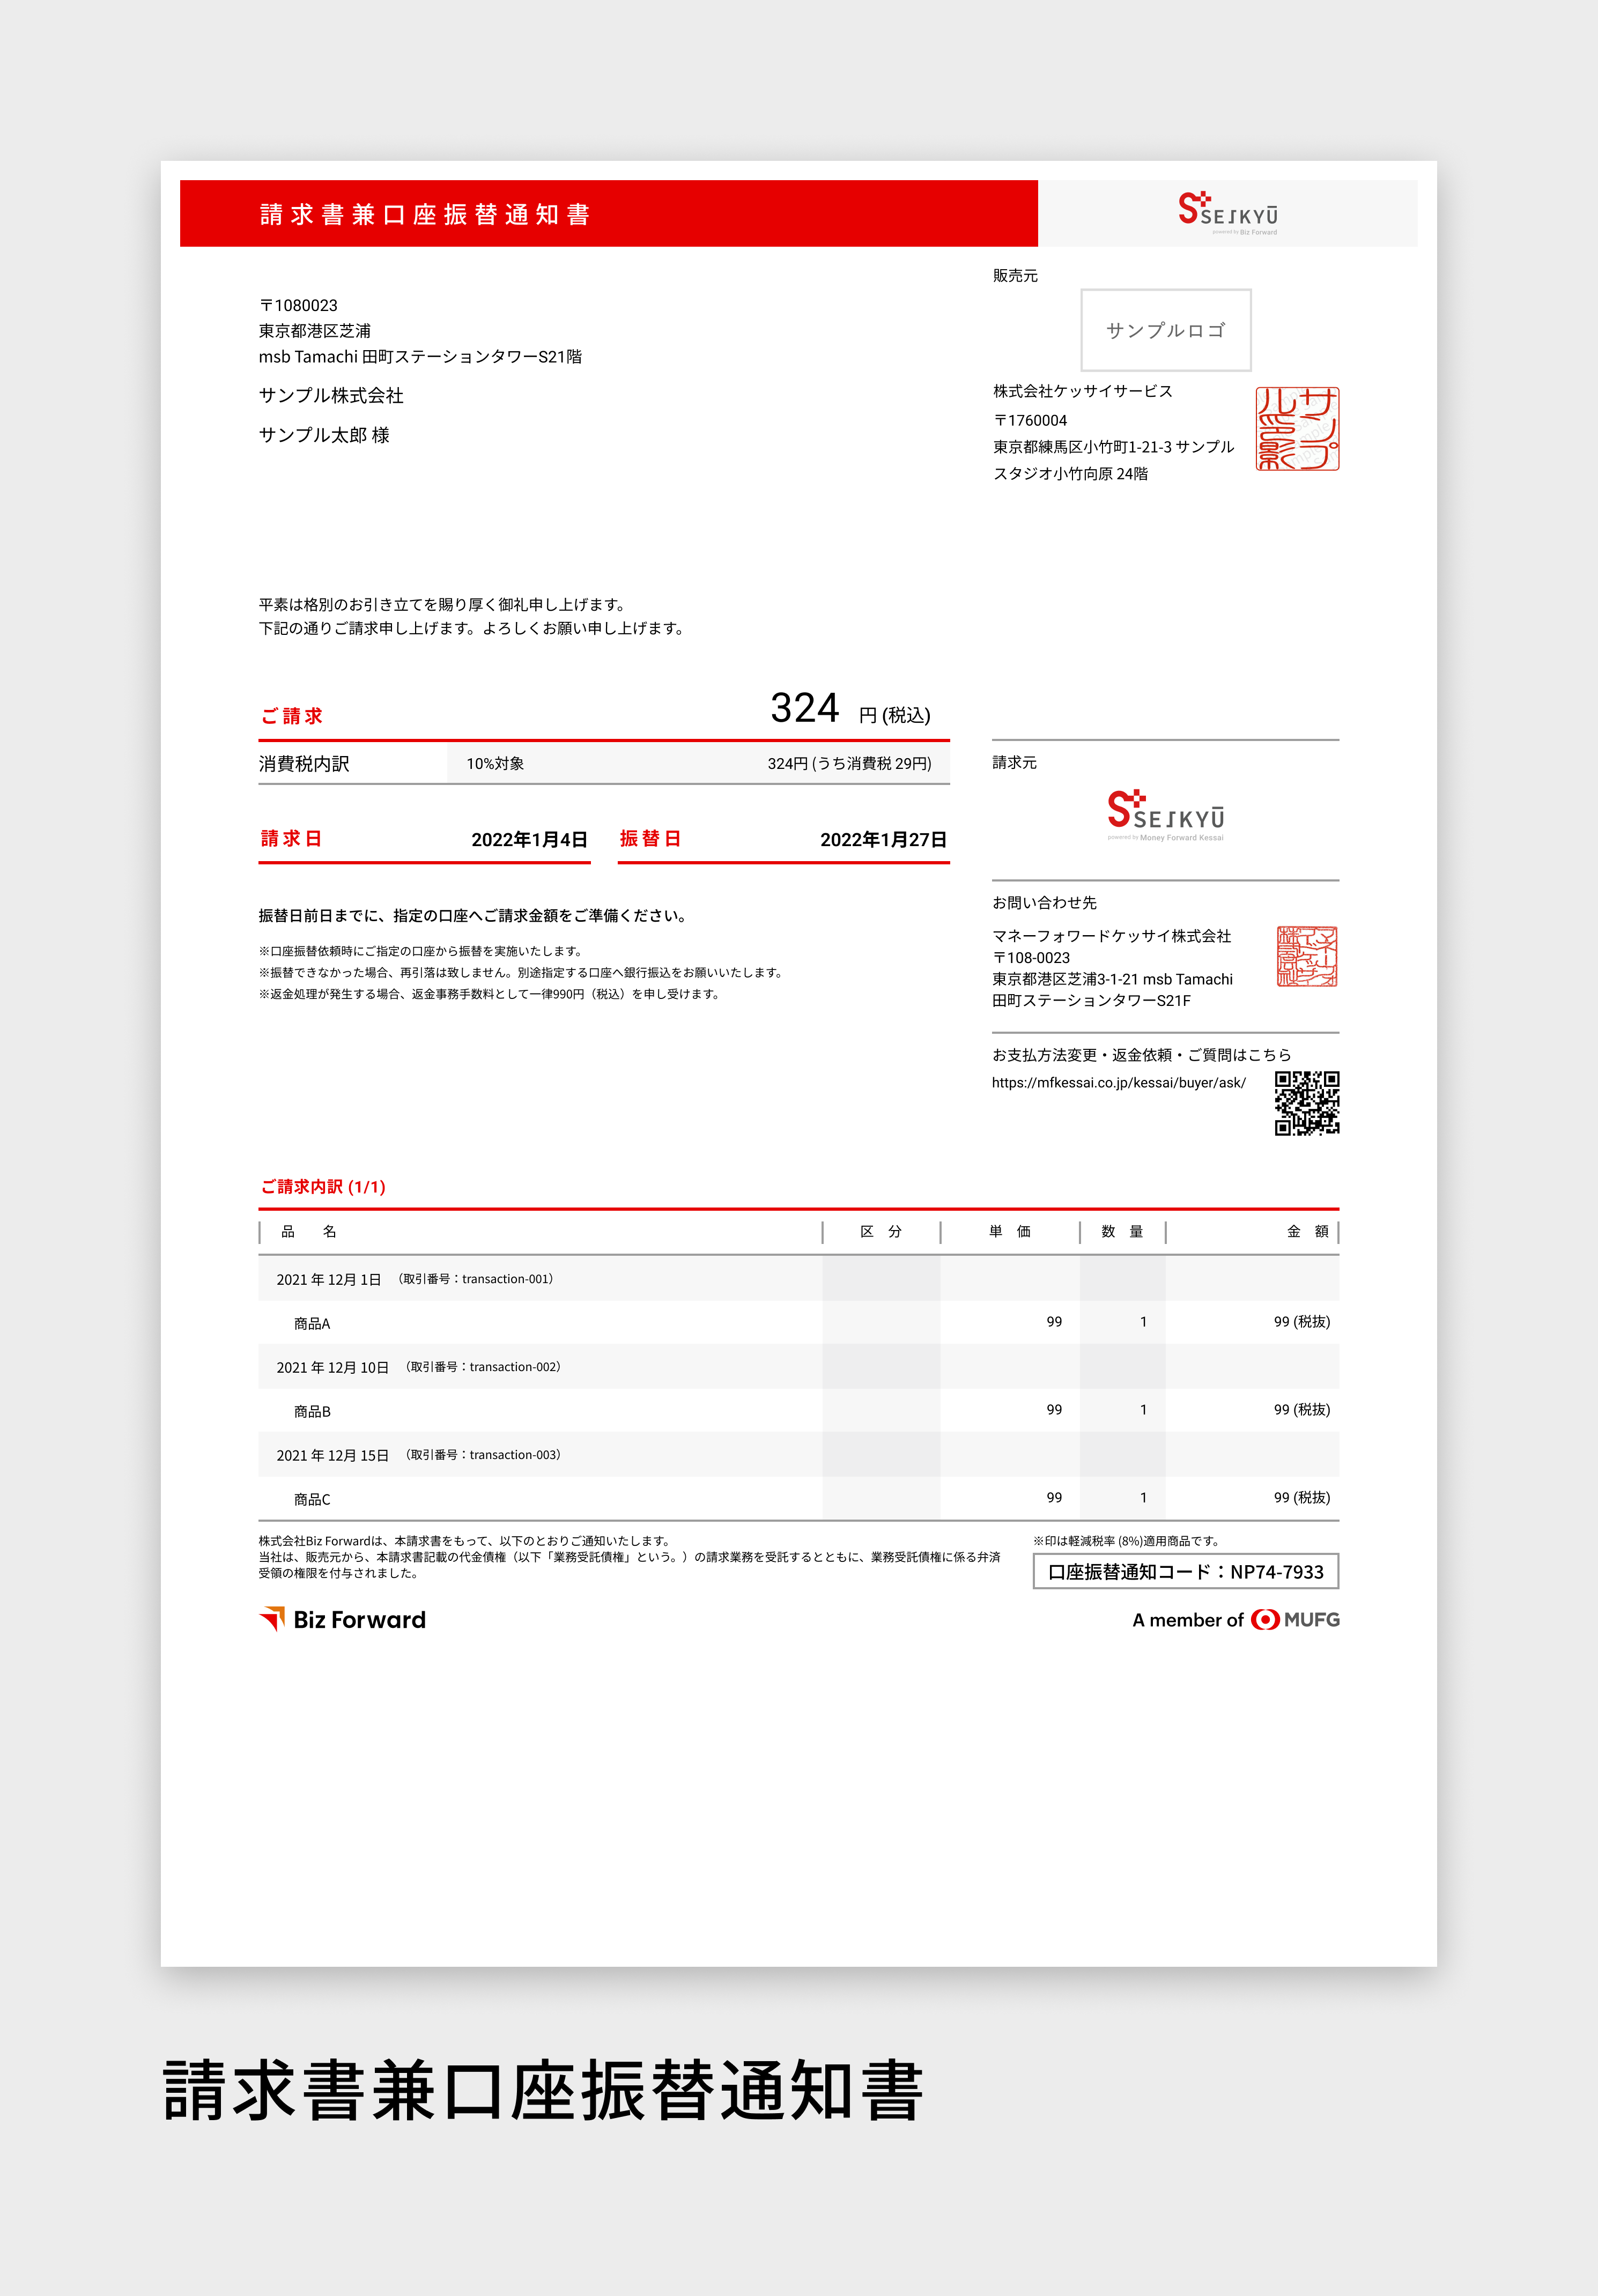Click the 商品A item name
This screenshot has width=1598, height=2296.
[312, 1324]
